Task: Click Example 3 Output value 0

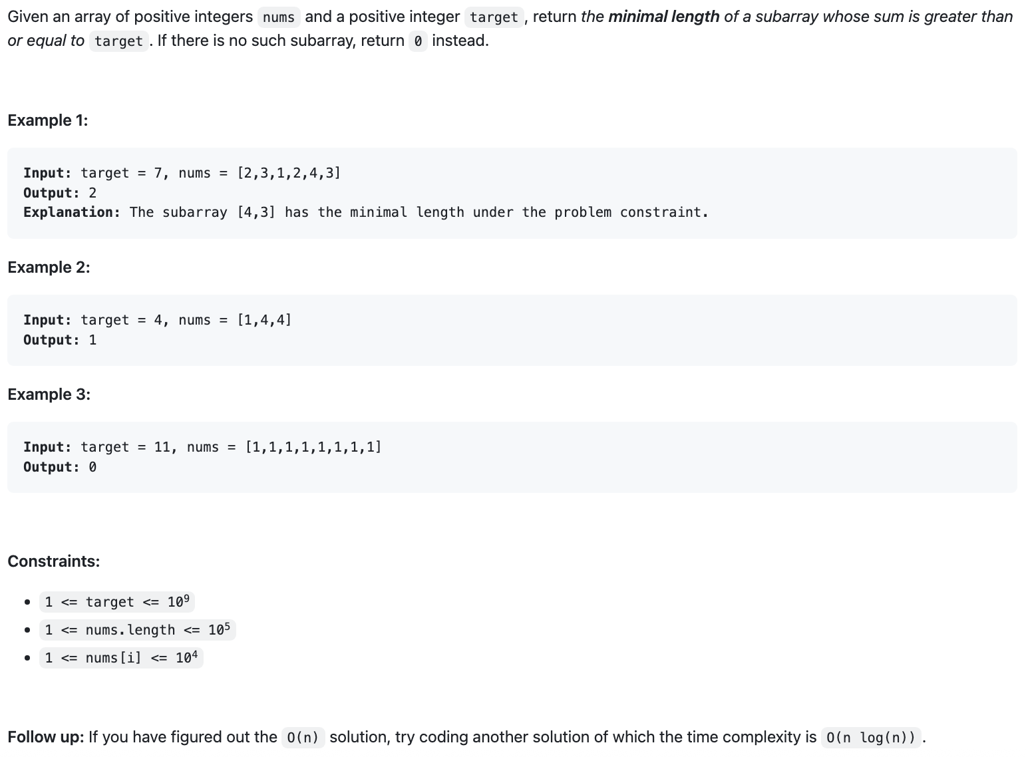Action: (x=92, y=467)
